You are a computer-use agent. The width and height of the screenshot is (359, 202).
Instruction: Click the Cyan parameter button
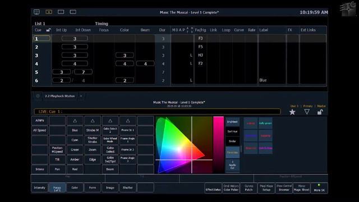click(75, 140)
